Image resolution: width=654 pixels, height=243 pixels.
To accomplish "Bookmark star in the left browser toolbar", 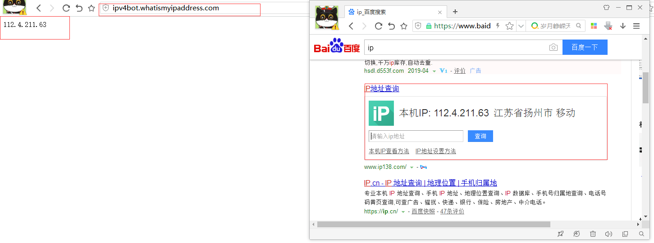I will (91, 8).
